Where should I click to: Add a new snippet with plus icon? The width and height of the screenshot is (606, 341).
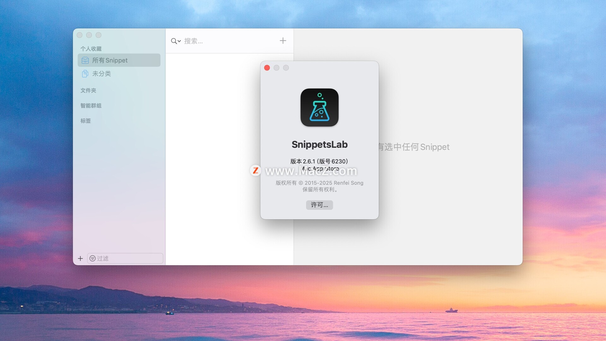[283, 40]
